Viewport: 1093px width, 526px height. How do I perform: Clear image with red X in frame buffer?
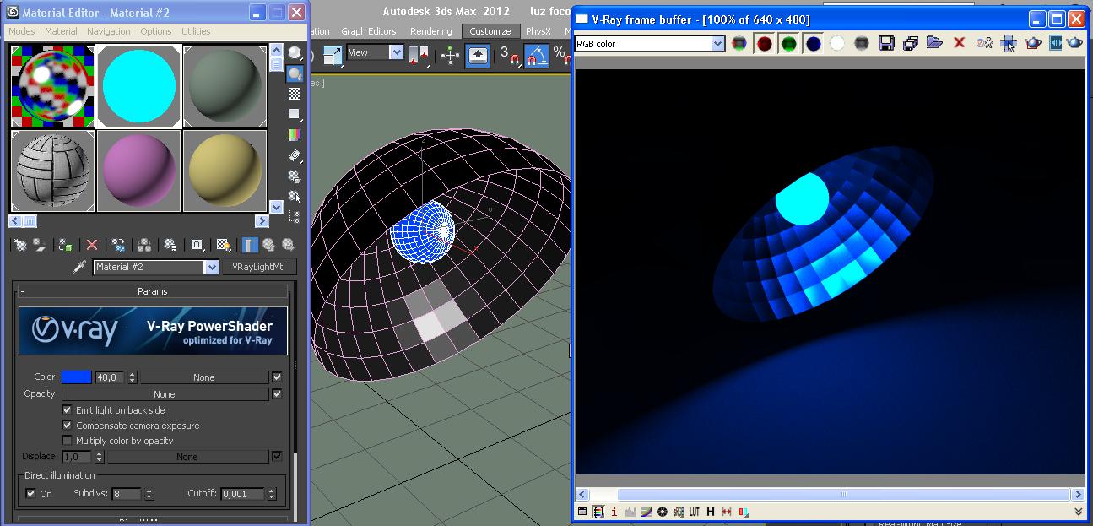pyautogui.click(x=959, y=43)
